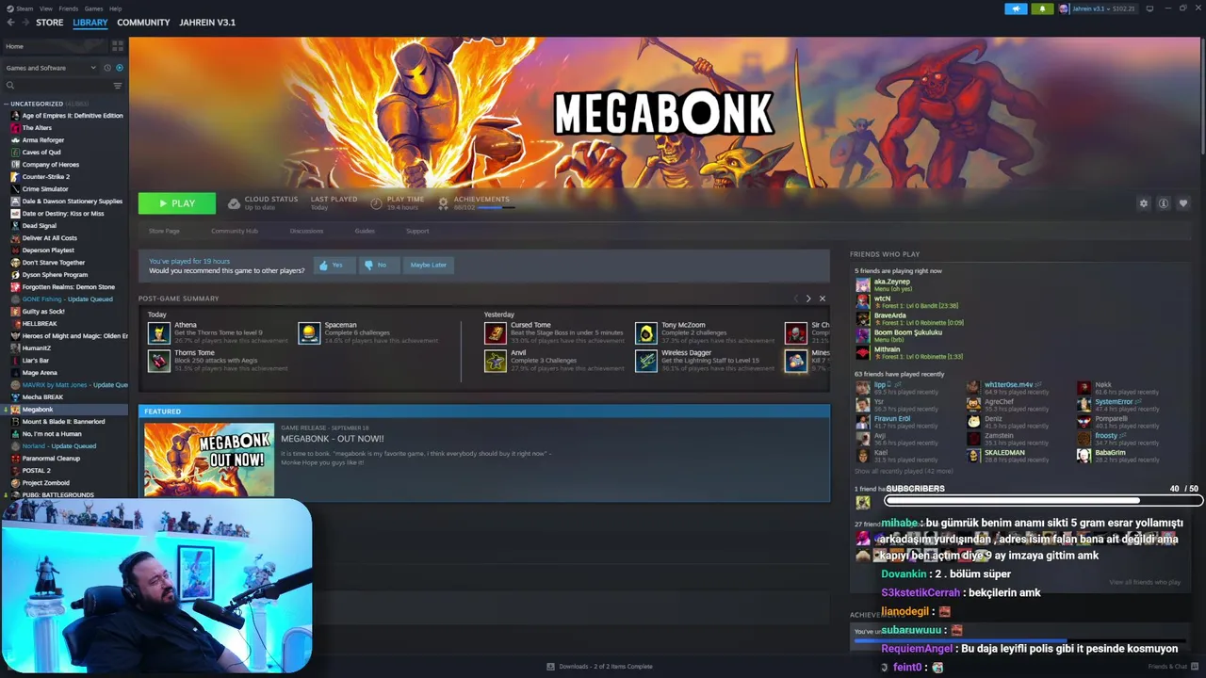The width and height of the screenshot is (1206, 678).
Task: Open the JAHREIN V3.1 profile tab
Action: tap(207, 23)
